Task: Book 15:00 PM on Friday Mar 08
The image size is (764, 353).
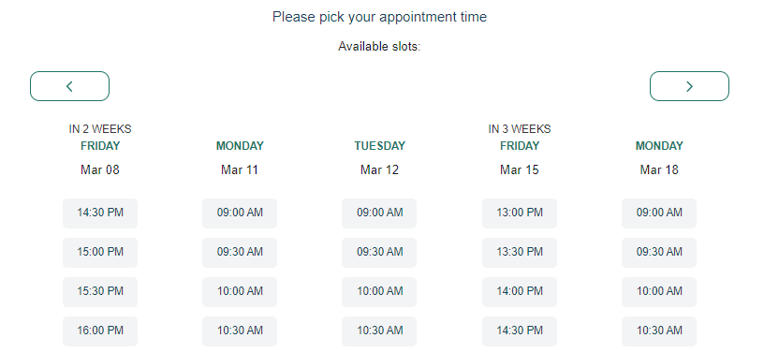Action: 100,253
